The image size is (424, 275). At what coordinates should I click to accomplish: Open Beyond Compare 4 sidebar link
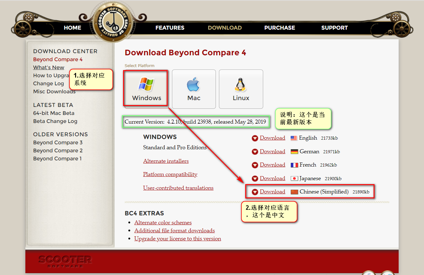(58, 59)
